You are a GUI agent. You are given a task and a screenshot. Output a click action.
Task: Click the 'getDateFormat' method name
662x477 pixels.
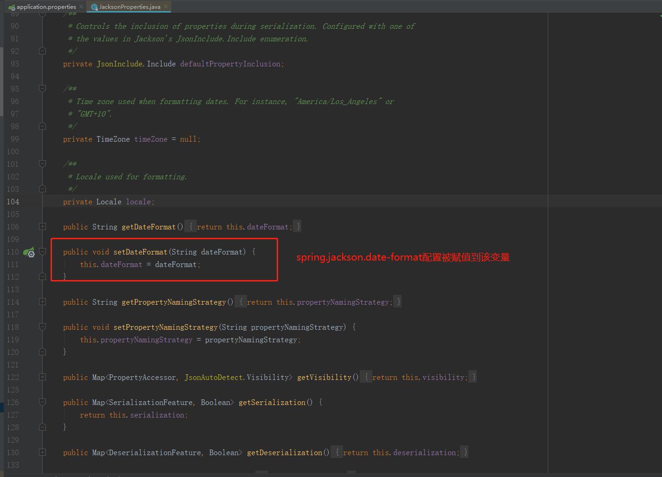pos(149,227)
